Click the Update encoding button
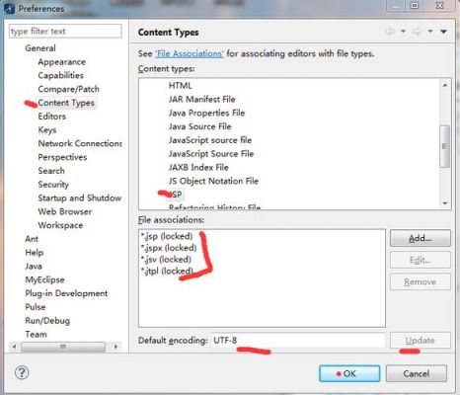 coord(421,341)
